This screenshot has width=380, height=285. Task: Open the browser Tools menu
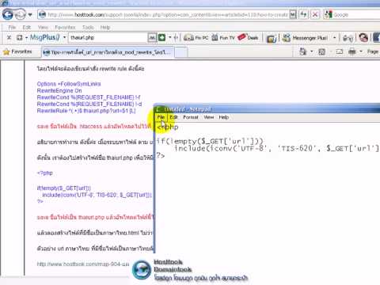(88, 27)
